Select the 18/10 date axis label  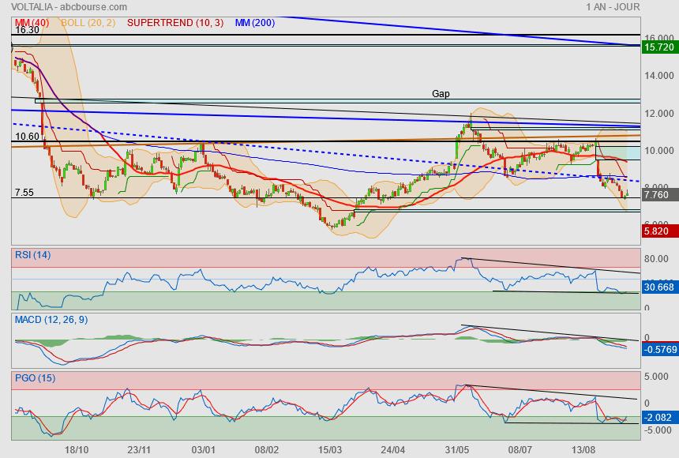pyautogui.click(x=77, y=450)
